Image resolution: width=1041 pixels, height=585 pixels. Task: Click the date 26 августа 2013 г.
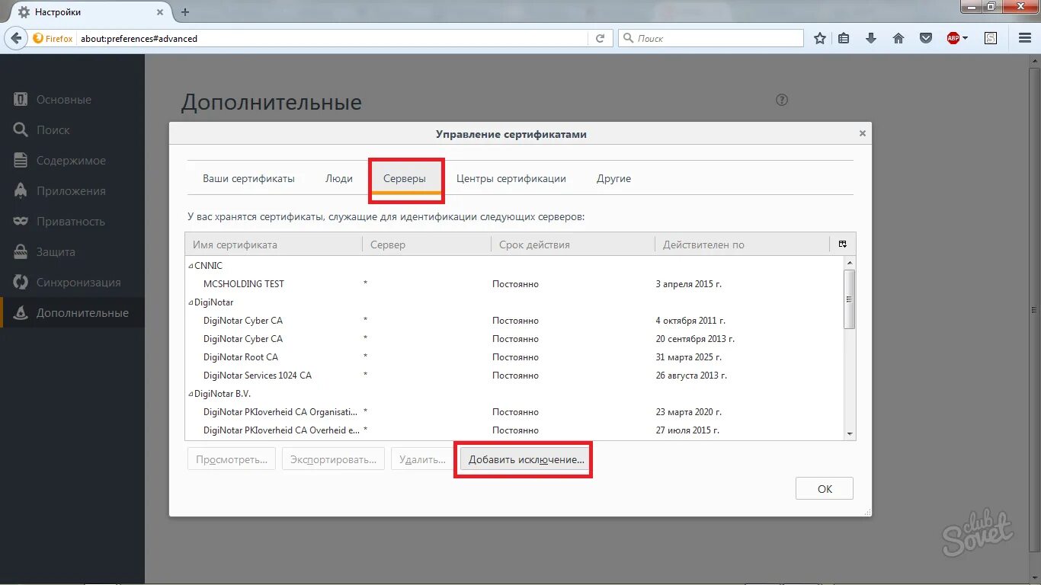click(x=691, y=376)
